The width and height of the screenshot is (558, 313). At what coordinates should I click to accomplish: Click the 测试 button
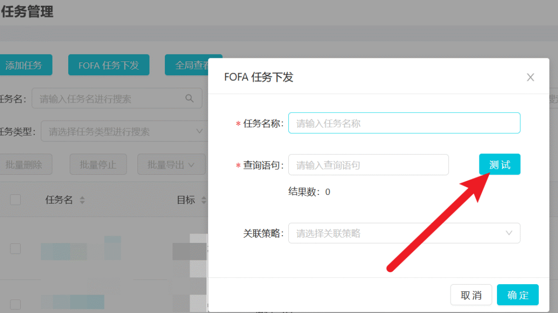pyautogui.click(x=500, y=164)
